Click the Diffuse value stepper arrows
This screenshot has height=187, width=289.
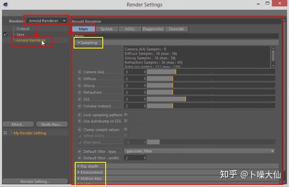click(145, 78)
